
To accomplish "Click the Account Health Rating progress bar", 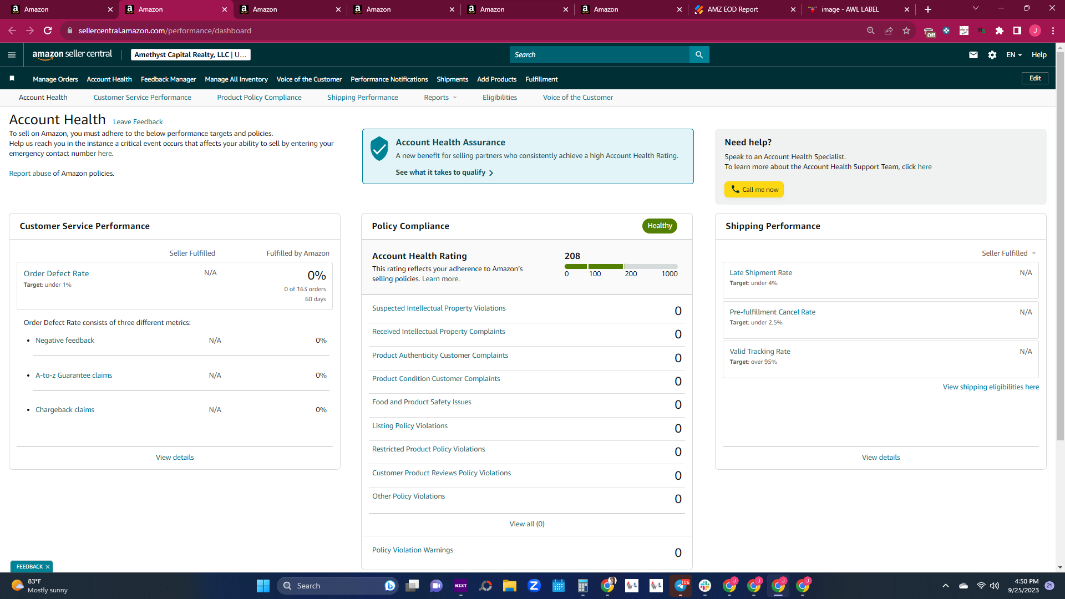I will pos(621,267).
